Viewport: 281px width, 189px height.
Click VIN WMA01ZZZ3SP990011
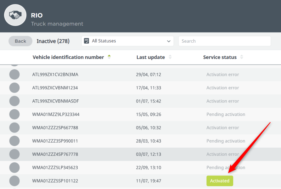tap(55, 141)
